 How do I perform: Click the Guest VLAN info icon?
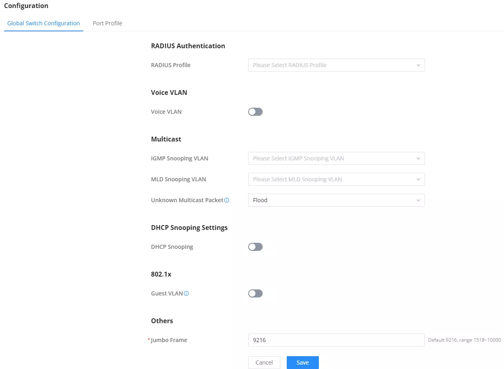point(186,293)
